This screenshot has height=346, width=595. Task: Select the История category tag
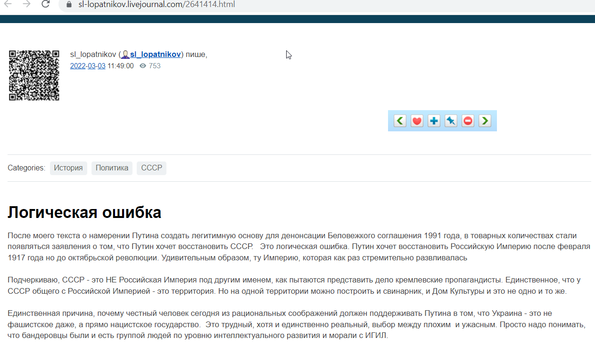pos(68,168)
